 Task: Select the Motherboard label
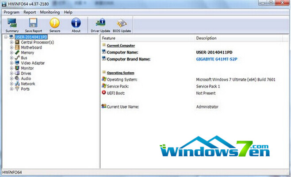(31, 48)
